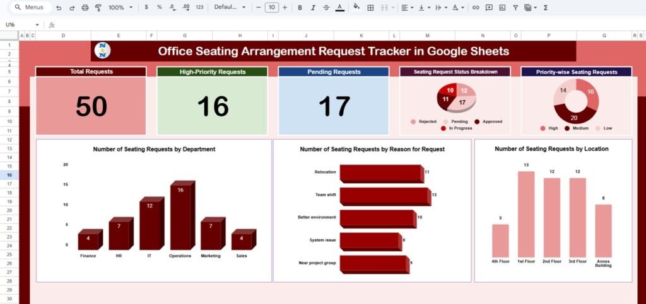Open the fill color picker
Viewport: 646px width, 304px height.
[x=357, y=8]
